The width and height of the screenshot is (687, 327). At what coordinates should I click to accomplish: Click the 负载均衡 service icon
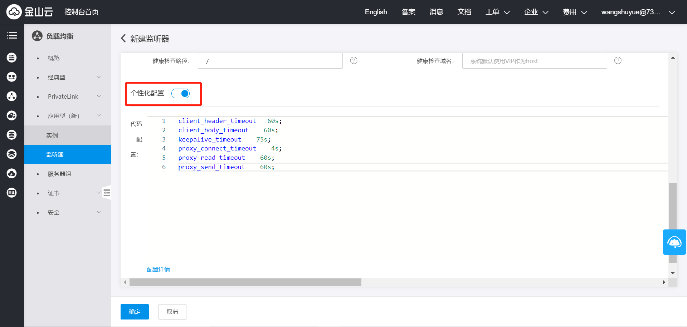click(37, 36)
